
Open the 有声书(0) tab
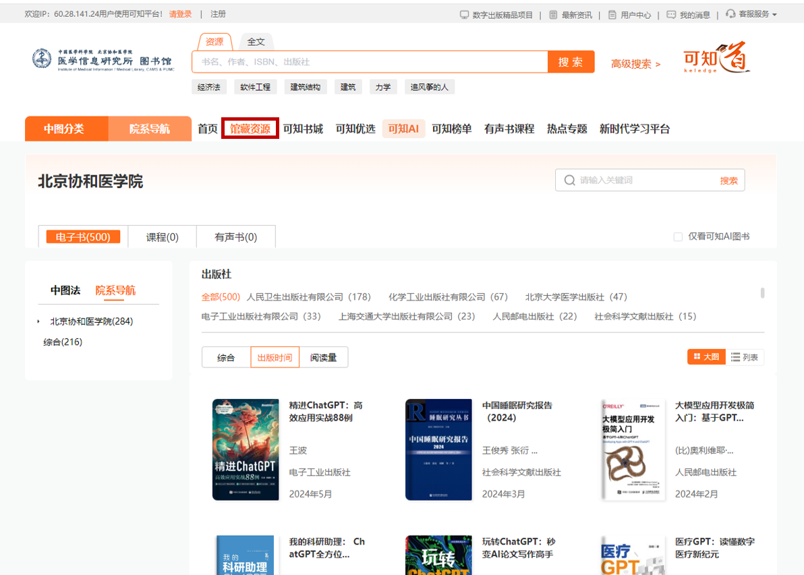(x=236, y=237)
